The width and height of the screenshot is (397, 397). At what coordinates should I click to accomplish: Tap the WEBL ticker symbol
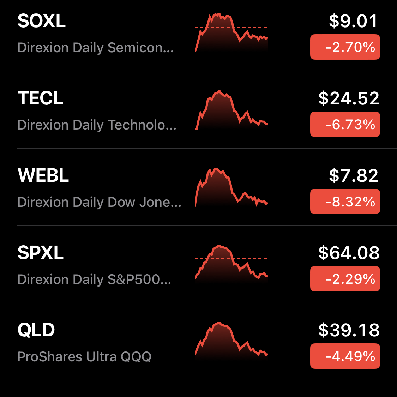[43, 175]
